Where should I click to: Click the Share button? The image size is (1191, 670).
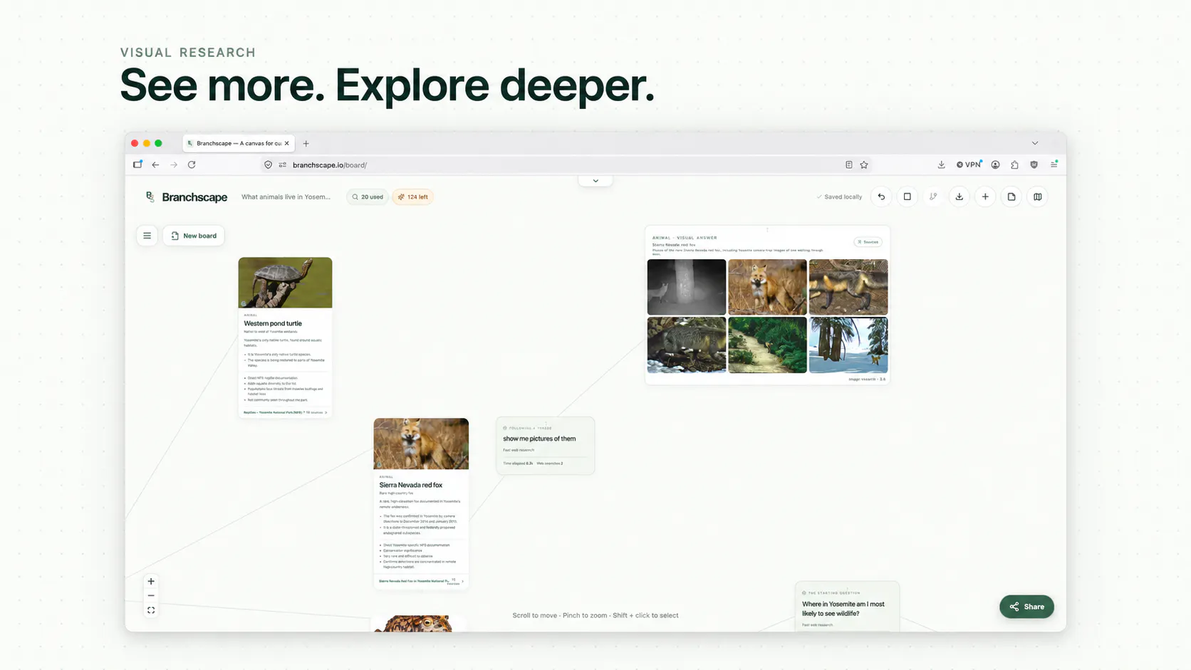1026,607
